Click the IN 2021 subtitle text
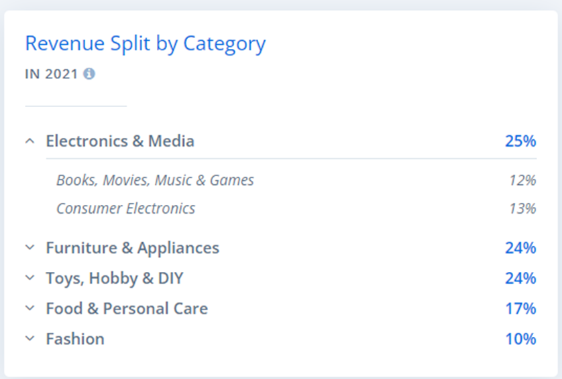The image size is (562, 379). [x=51, y=74]
